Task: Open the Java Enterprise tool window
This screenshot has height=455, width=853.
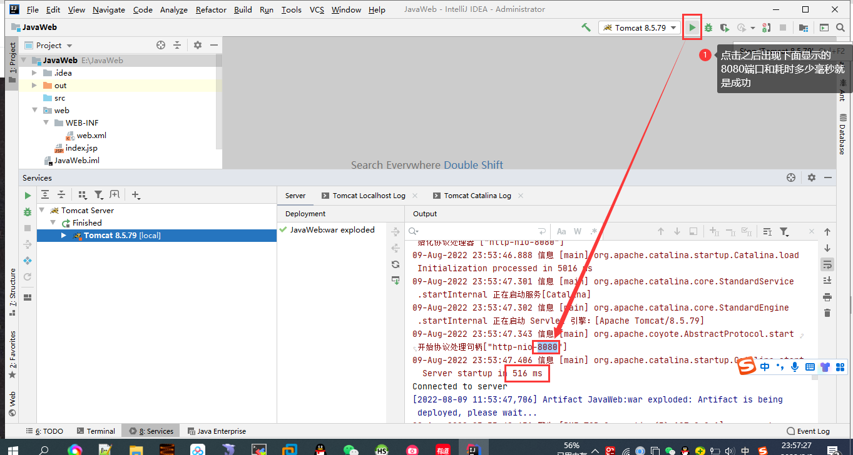Action: (x=216, y=431)
